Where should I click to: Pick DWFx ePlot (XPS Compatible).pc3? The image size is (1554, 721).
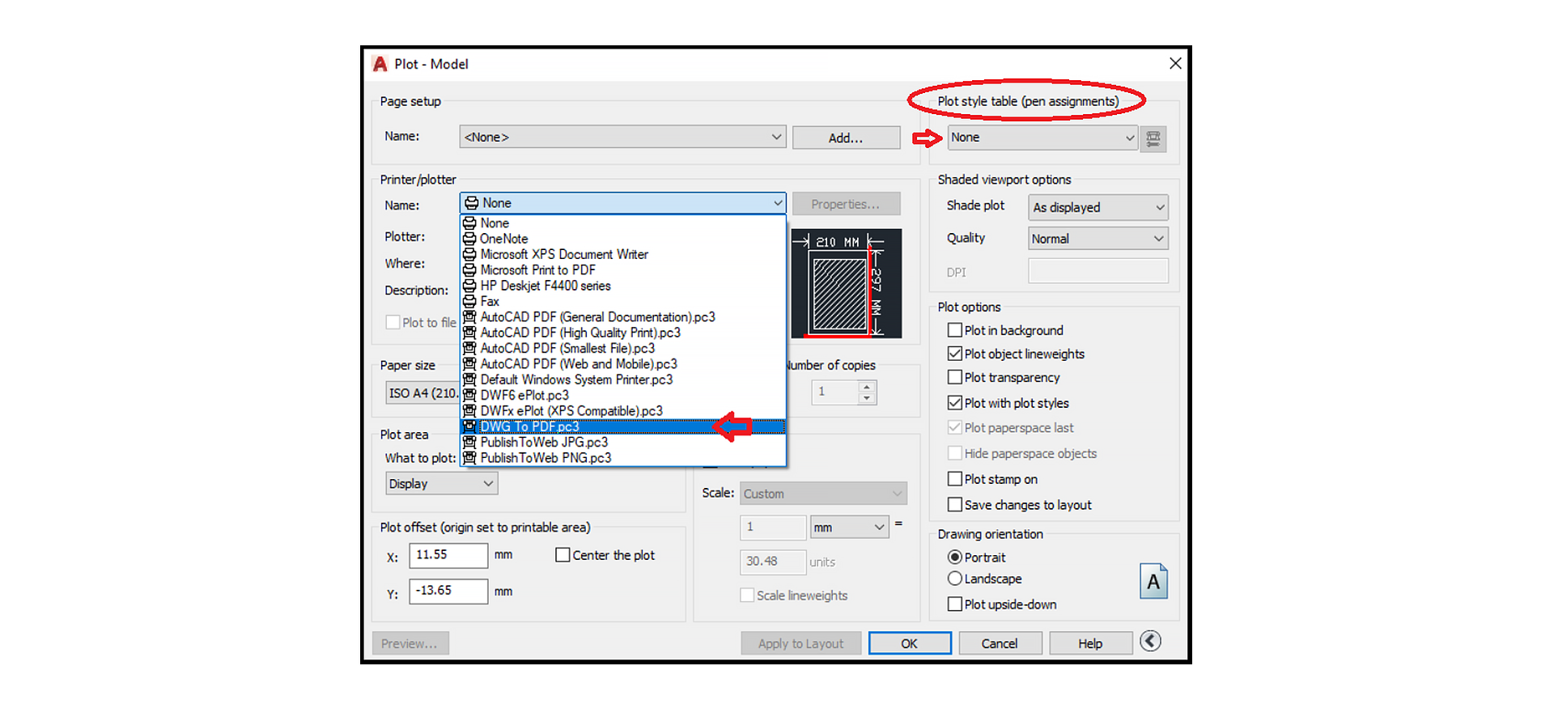click(x=623, y=411)
